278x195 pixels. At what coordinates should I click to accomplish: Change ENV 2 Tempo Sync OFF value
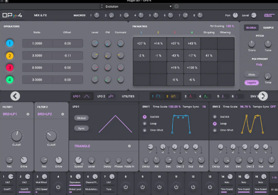[x=273, y=107]
